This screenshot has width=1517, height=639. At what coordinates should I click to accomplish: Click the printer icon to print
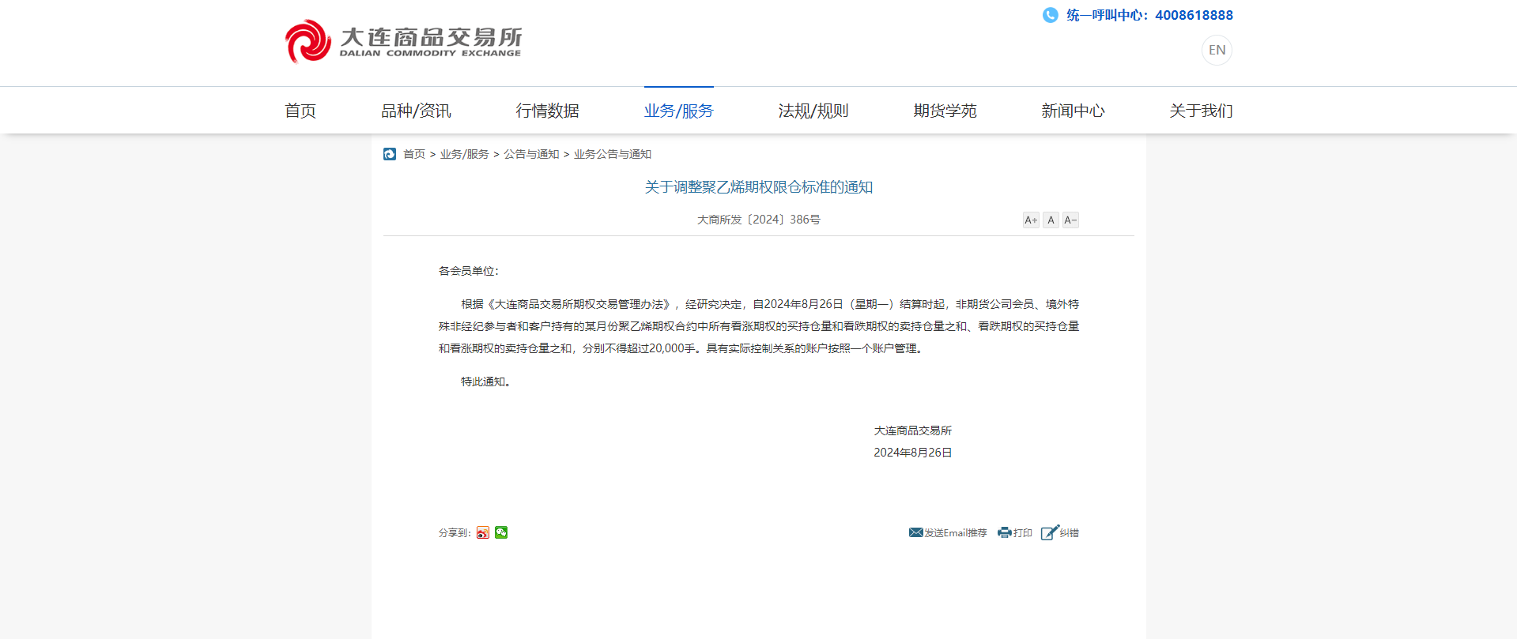point(1004,532)
